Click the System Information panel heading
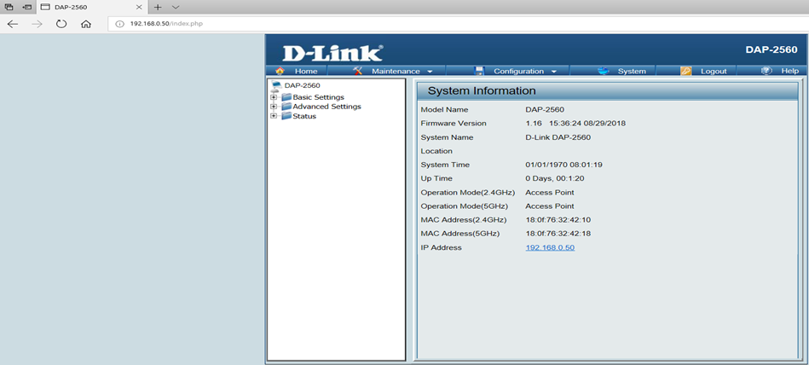809x365 pixels. pos(482,91)
